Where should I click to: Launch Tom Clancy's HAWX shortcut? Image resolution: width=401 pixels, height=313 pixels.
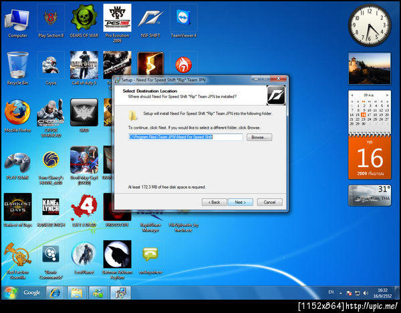[x=51, y=166]
